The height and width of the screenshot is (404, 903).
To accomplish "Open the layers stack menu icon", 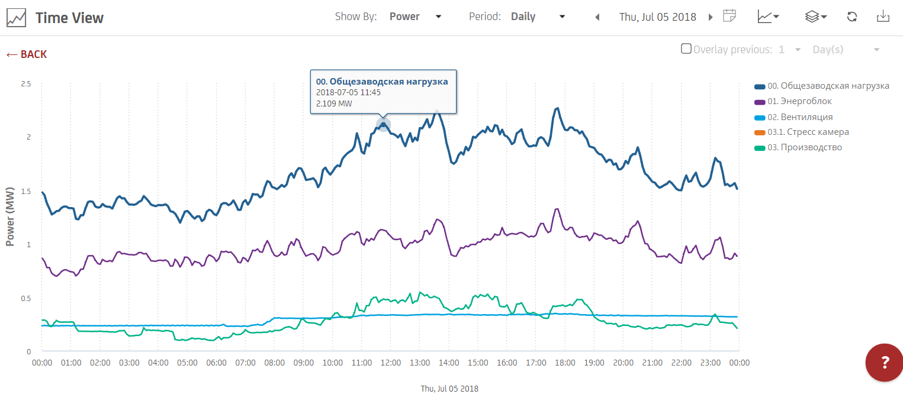I will [815, 17].
